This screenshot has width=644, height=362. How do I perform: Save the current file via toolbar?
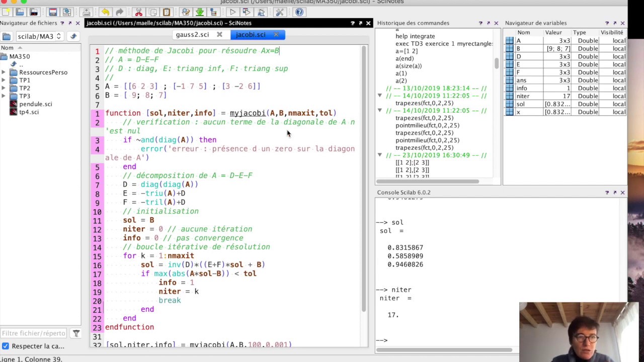52,12
